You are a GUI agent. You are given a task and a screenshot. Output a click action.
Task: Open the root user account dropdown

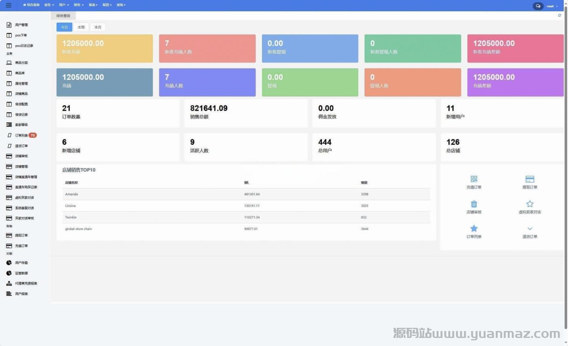(552, 6)
